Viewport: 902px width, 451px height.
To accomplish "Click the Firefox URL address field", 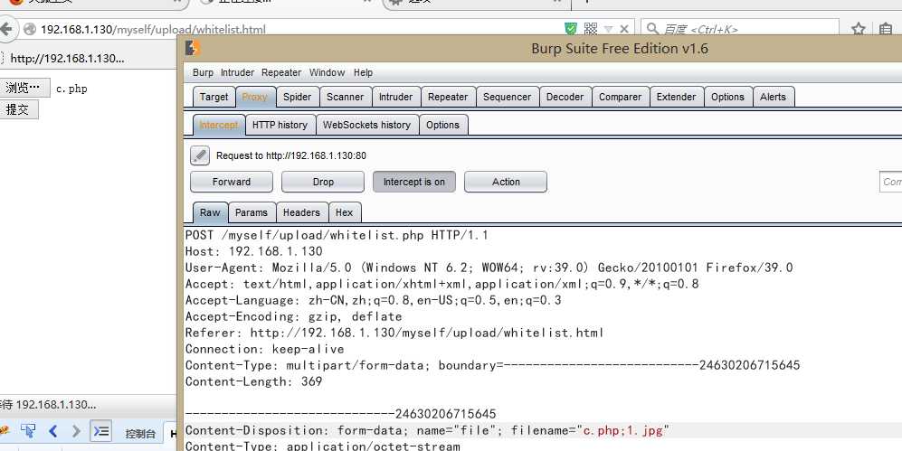I will [299, 29].
